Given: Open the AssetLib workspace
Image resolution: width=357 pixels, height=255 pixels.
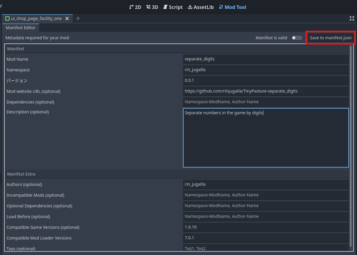Looking at the screenshot, I should (x=201, y=7).
